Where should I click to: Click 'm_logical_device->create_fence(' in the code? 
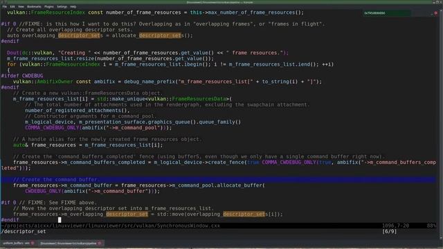[x=200, y=163]
